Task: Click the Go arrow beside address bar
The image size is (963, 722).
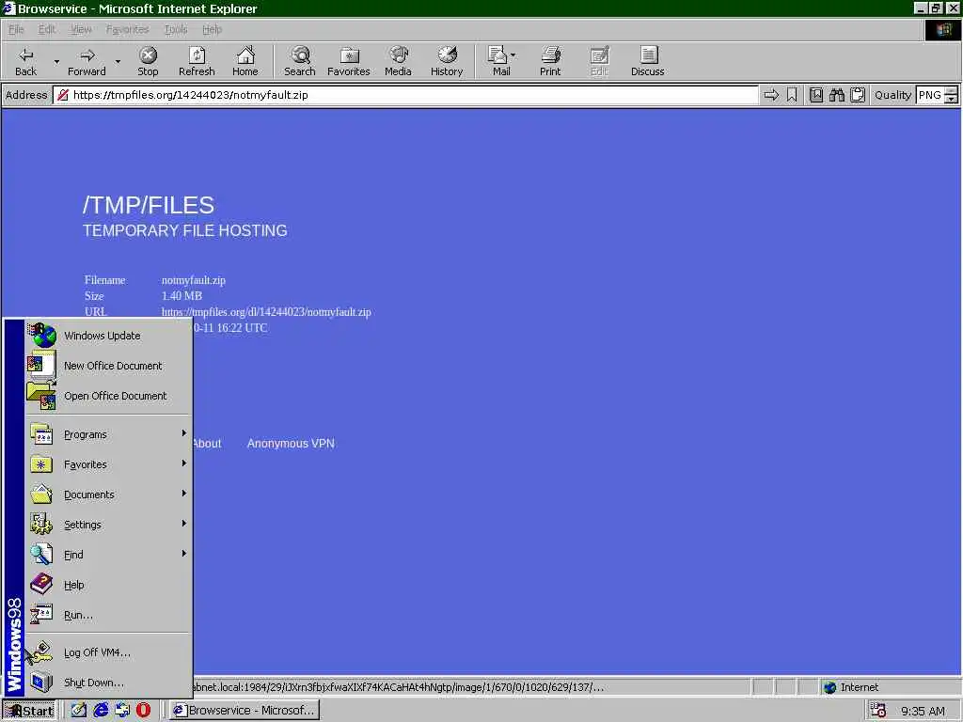Action: (x=771, y=95)
